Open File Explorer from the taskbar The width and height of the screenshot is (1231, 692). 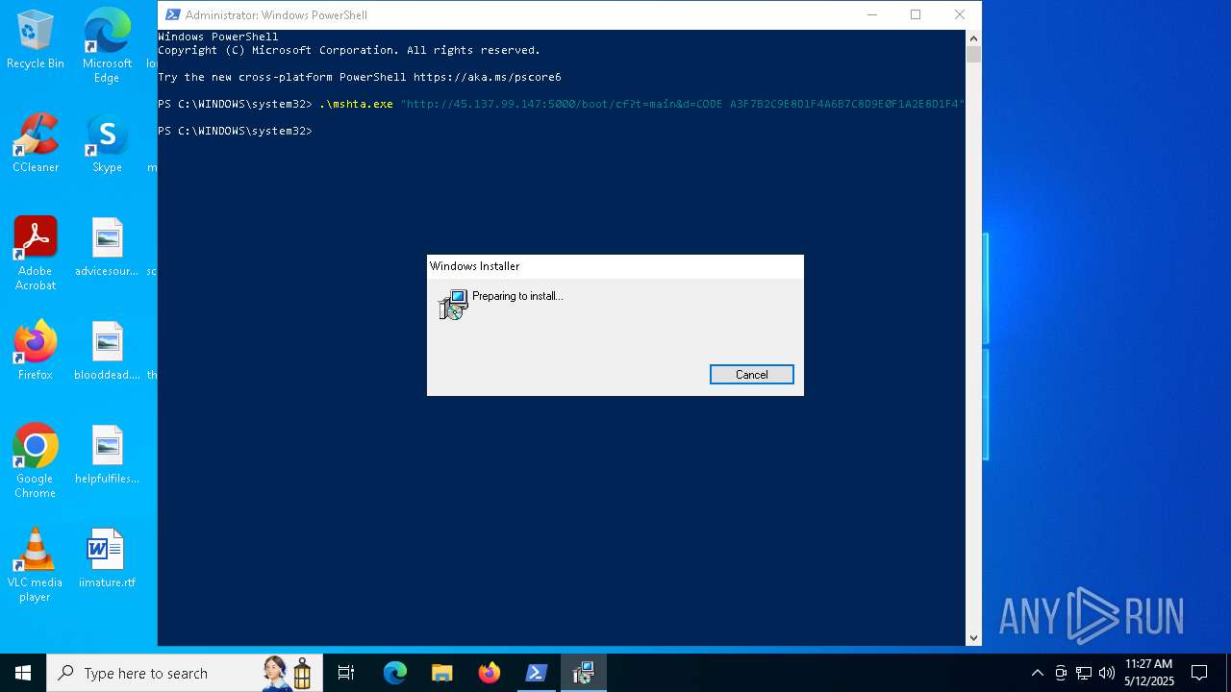(441, 673)
